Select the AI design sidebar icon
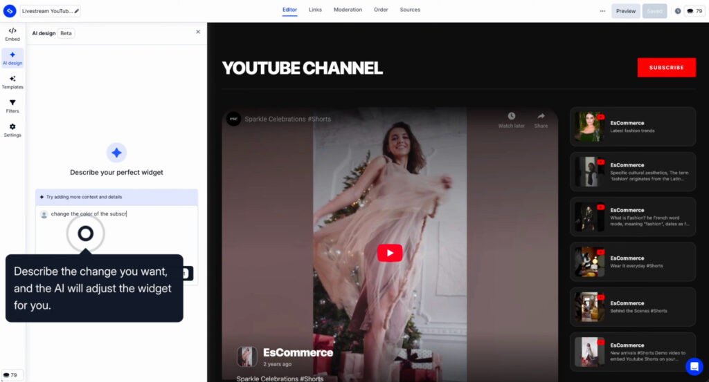The width and height of the screenshot is (709, 382). point(12,58)
